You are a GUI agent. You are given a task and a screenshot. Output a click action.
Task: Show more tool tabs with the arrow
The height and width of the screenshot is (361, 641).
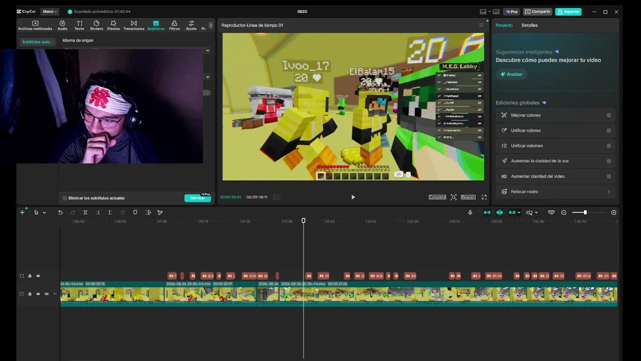(211, 25)
